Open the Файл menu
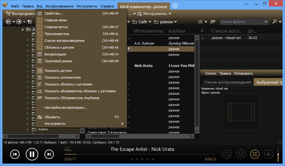 point(15,6)
